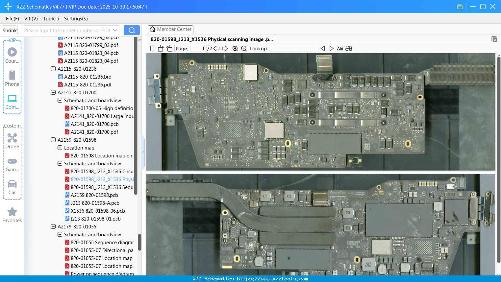Image resolution: width=501 pixels, height=282 pixels.
Task: Open the model number dropdown arrow
Action: click(115, 30)
